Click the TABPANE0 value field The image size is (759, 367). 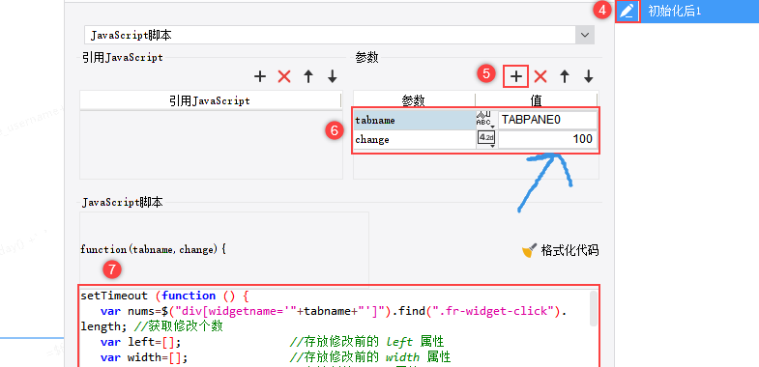[547, 120]
